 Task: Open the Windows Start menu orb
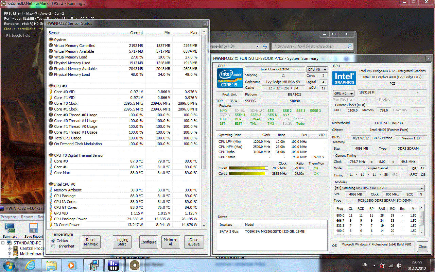[8, 265]
